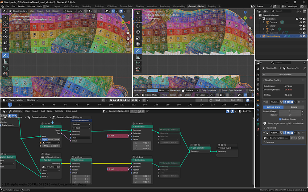The width and height of the screenshot is (308, 192).
Task: Remove the Subdivision modifier with X
Action: (x=299, y=102)
